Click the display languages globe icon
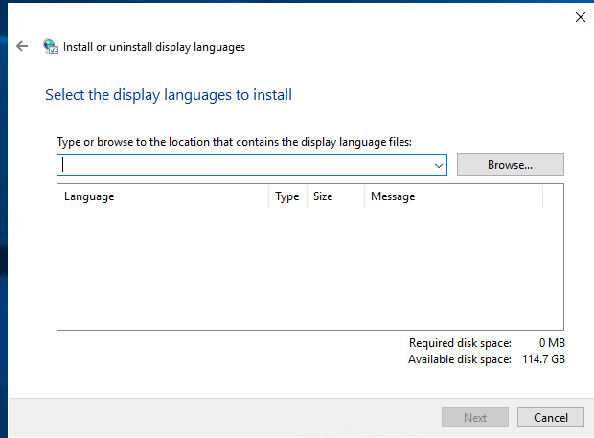 click(51, 46)
